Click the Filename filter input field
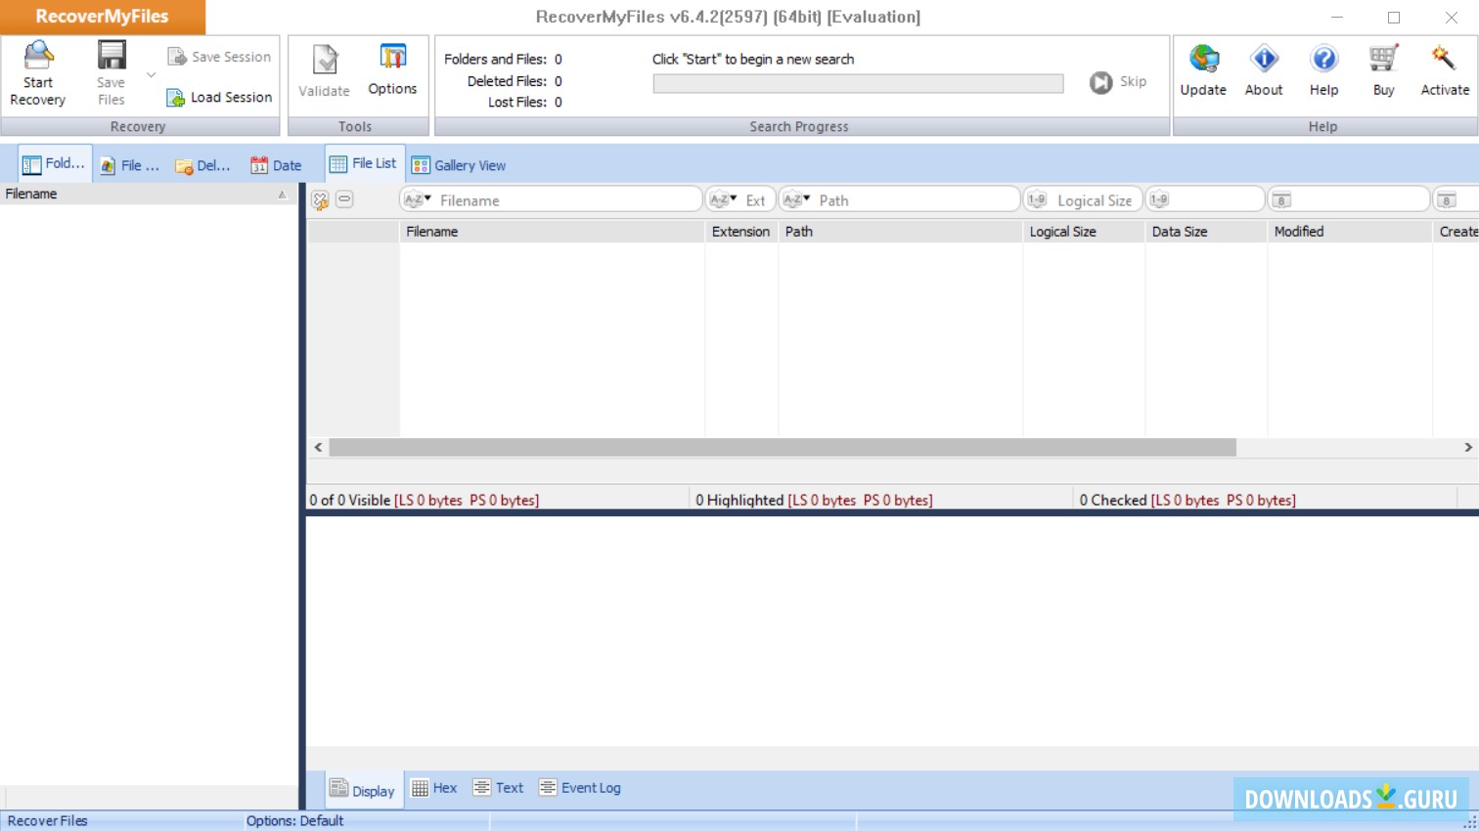The image size is (1479, 831). pos(558,199)
